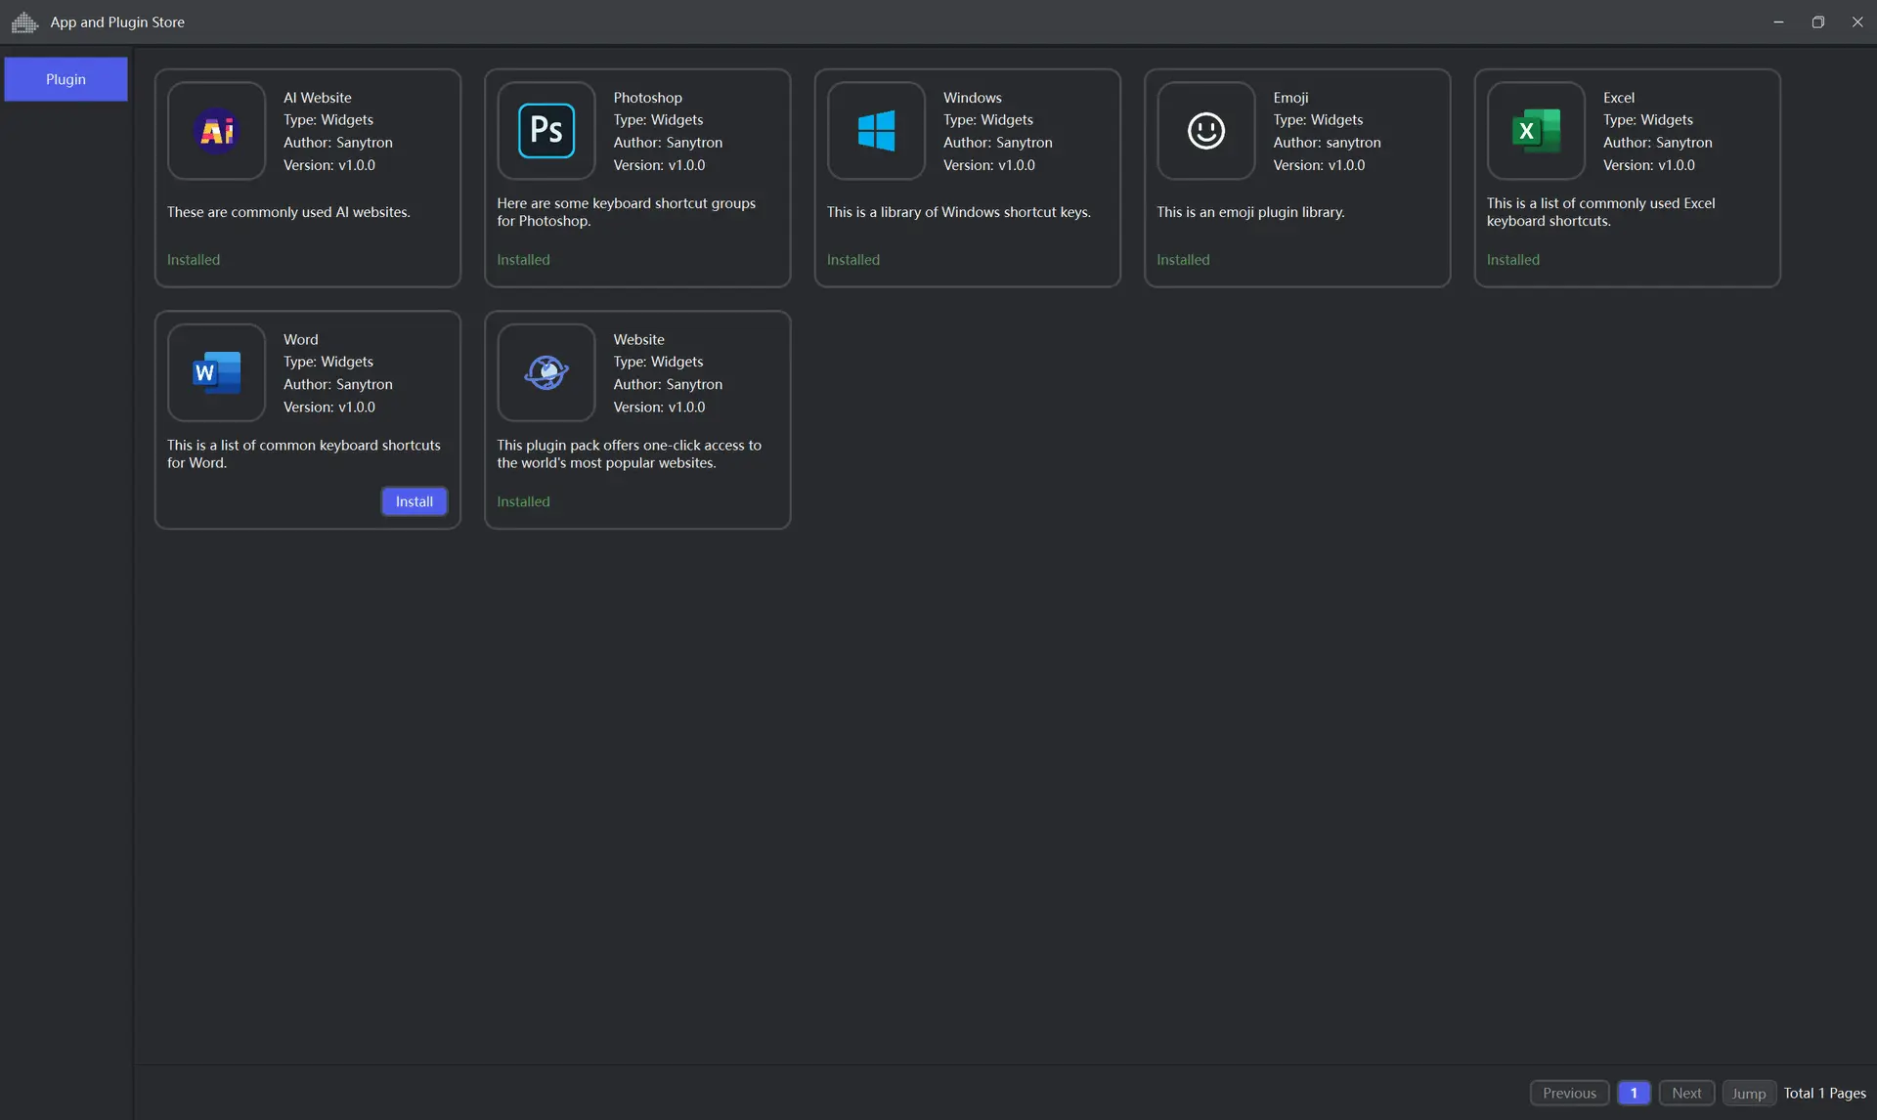The width and height of the screenshot is (1877, 1120).
Task: Click the Windows logo plugin icon
Action: click(x=876, y=131)
